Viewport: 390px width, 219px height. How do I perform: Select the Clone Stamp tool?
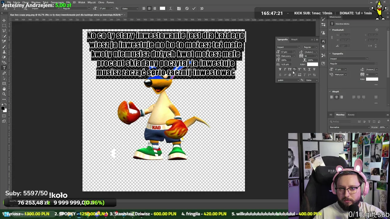coord(4,52)
